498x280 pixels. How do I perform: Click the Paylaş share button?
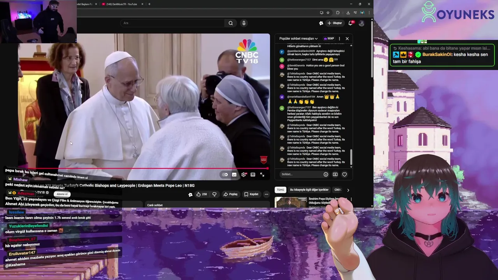(230, 194)
